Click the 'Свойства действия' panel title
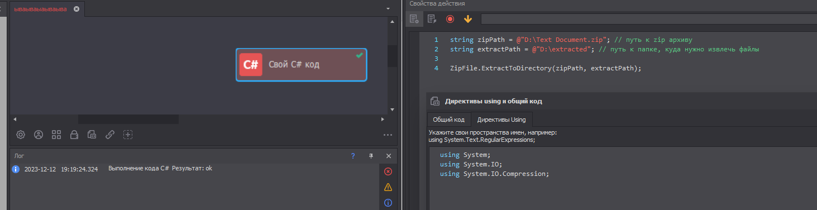The image size is (817, 210). point(437,3)
